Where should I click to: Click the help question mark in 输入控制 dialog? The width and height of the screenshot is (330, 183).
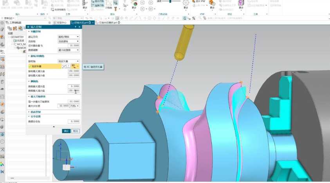75,27
